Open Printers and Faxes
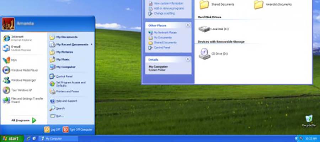This screenshot has height=142, width=320. tap(71, 92)
